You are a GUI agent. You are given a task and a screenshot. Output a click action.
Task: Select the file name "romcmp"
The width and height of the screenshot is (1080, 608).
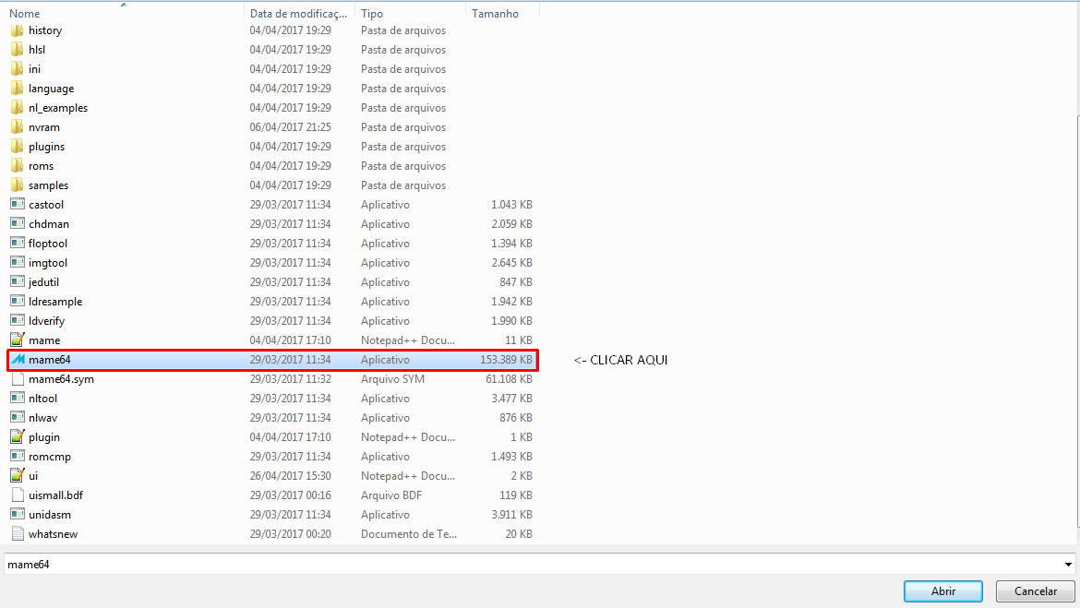pyautogui.click(x=50, y=457)
